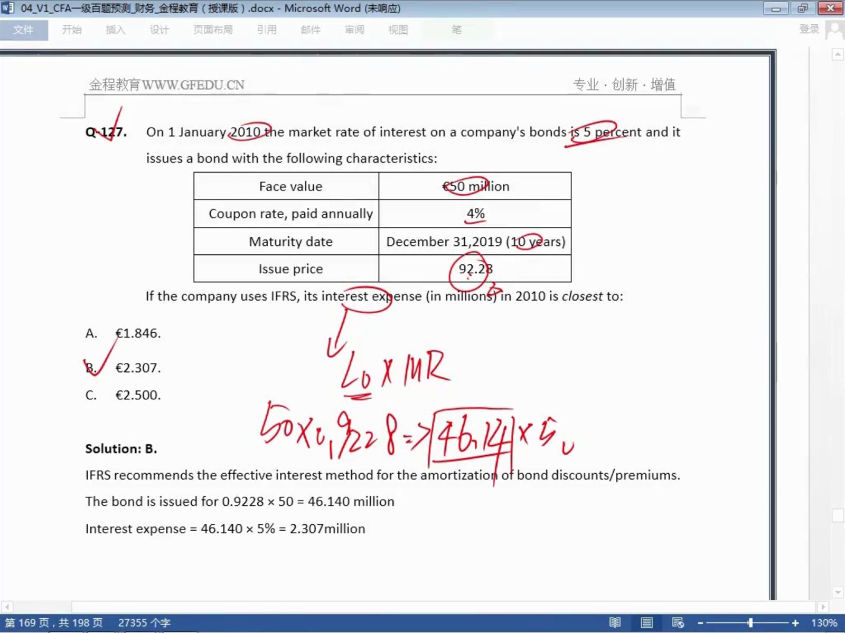Click the header text 金程教育WWW.GFEDU.CN

166,84
